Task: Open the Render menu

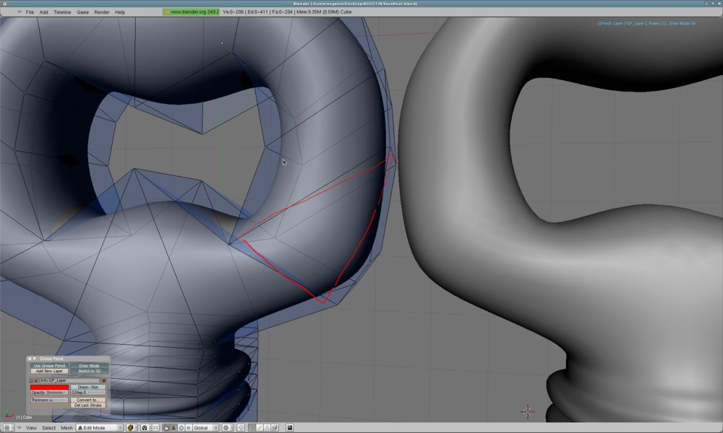Action: [102, 12]
